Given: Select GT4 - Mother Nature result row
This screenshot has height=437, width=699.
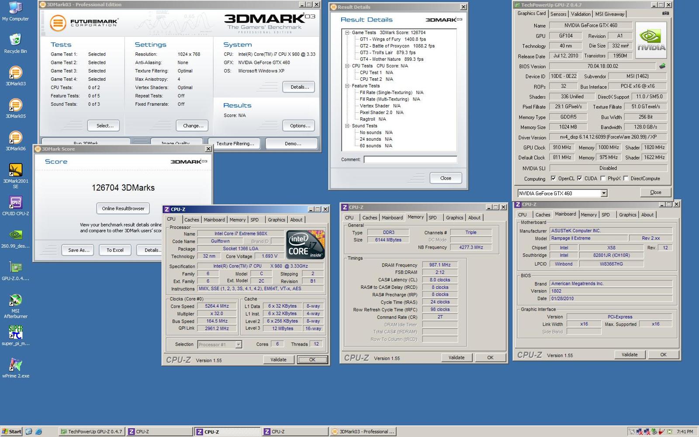Looking at the screenshot, I should point(391,59).
